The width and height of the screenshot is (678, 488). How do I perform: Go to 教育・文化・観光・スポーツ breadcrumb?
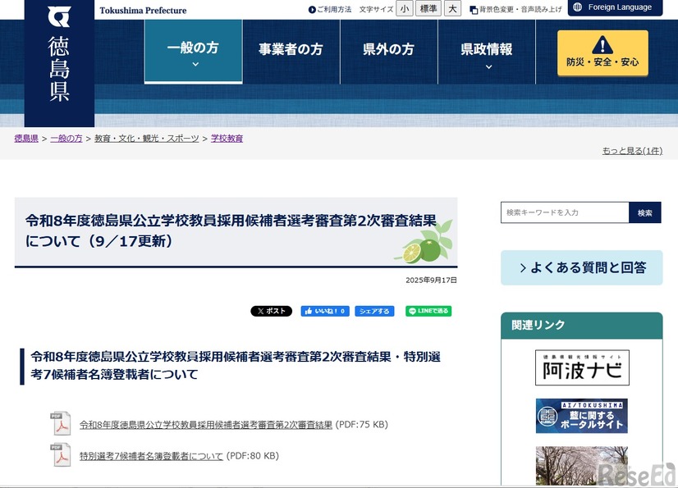point(147,139)
